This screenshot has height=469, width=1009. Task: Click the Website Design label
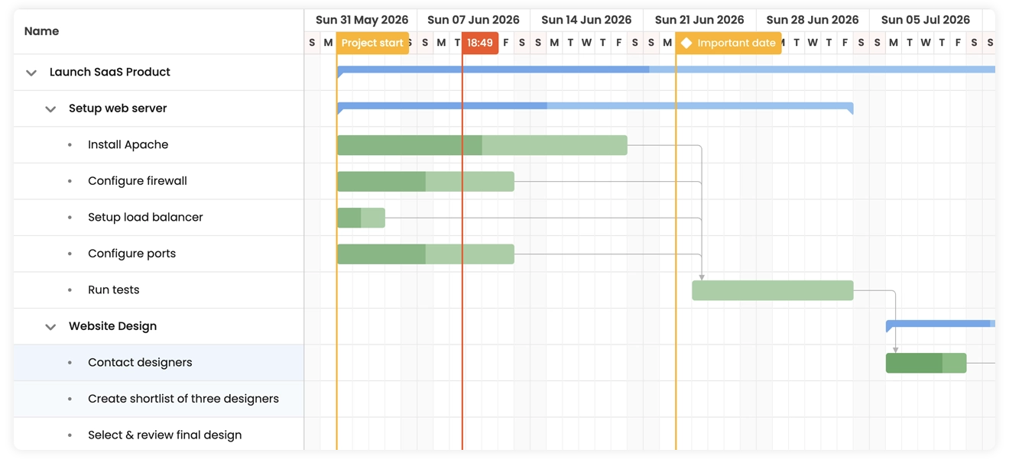pyautogui.click(x=112, y=326)
